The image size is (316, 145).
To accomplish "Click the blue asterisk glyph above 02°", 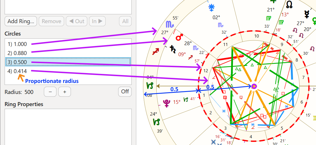I will pos(211,8).
